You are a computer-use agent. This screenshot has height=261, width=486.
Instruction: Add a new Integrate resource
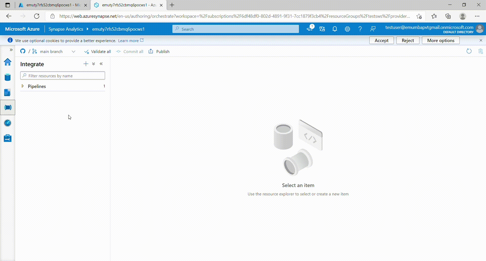pos(86,64)
